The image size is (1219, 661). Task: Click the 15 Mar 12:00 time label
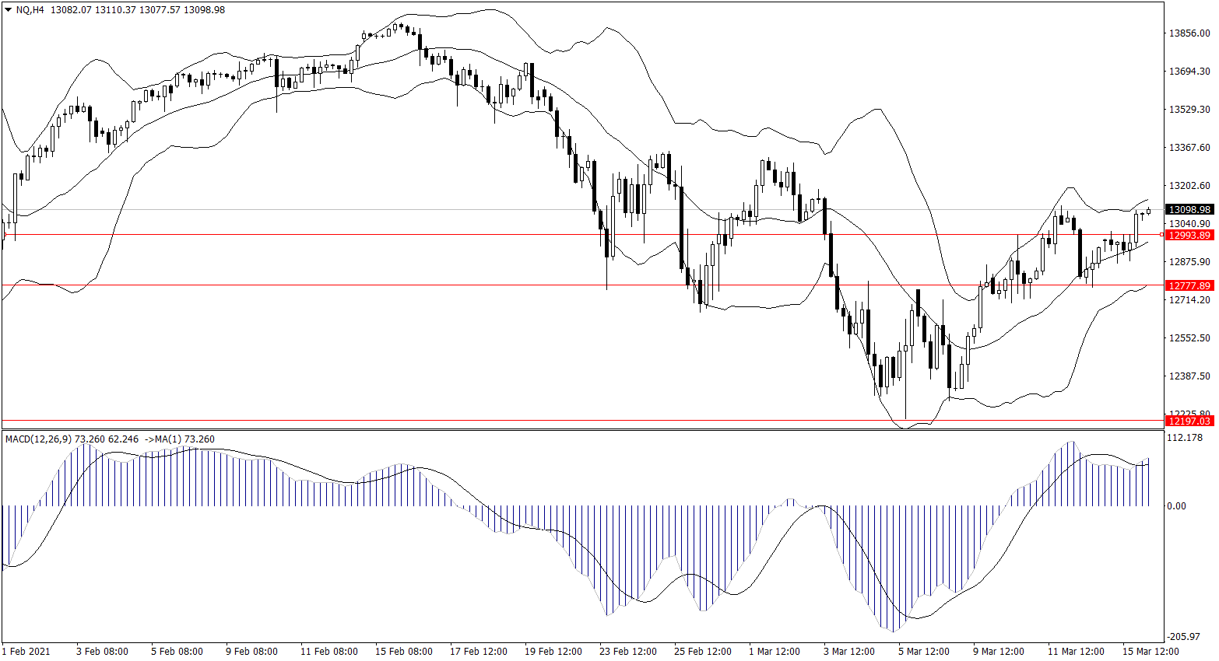point(1150,652)
